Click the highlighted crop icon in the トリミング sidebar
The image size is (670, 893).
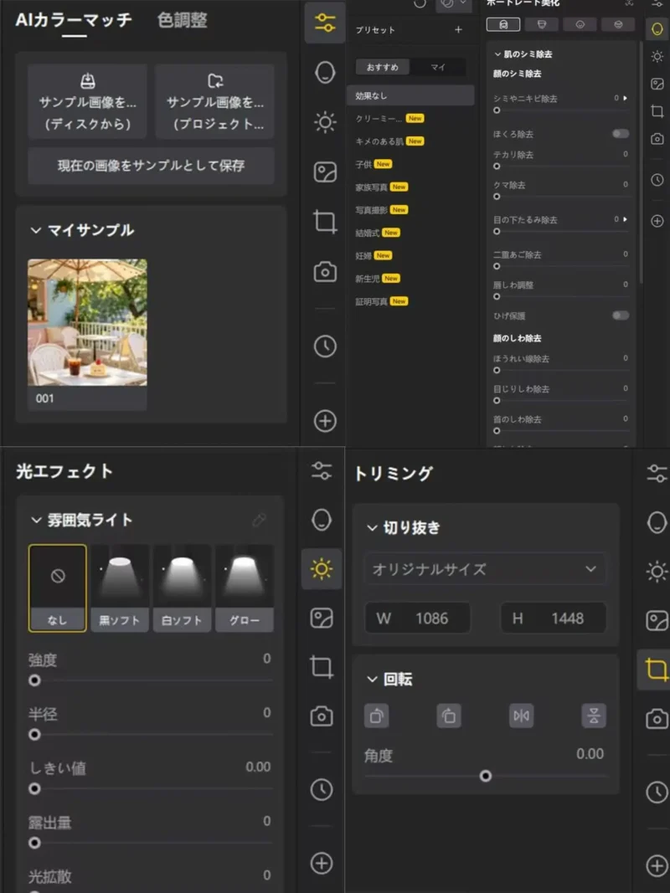(657, 670)
